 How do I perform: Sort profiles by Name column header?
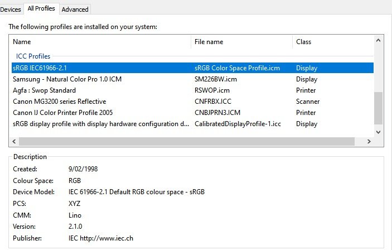(x=100, y=42)
